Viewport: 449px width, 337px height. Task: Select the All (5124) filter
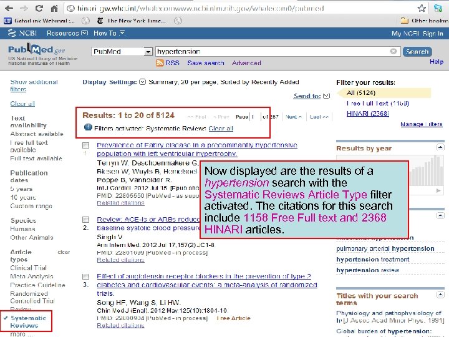(361, 93)
